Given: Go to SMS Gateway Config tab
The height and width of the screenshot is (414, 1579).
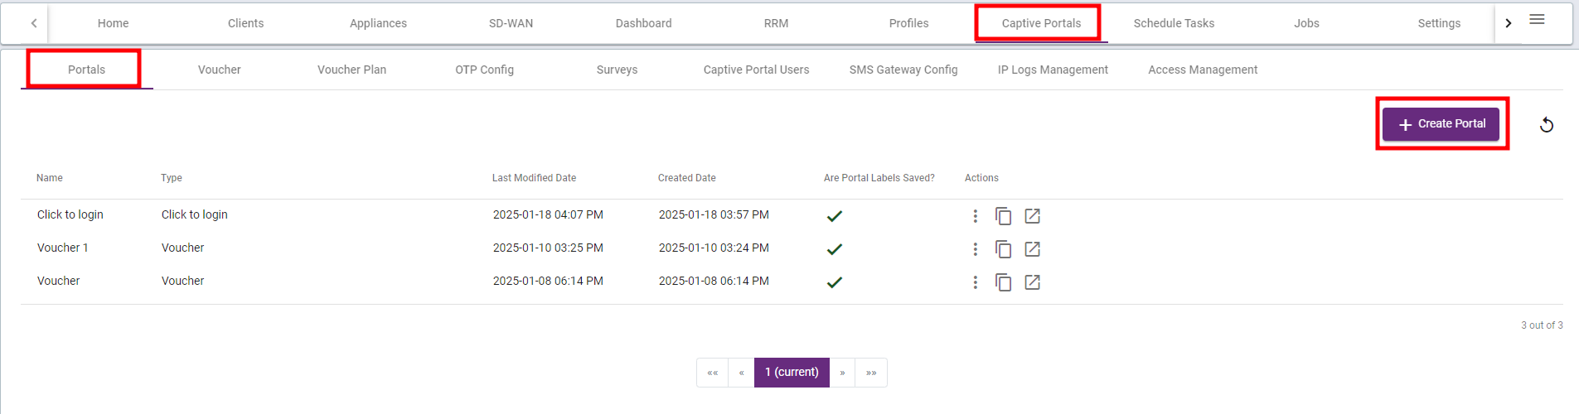Looking at the screenshot, I should coord(903,70).
